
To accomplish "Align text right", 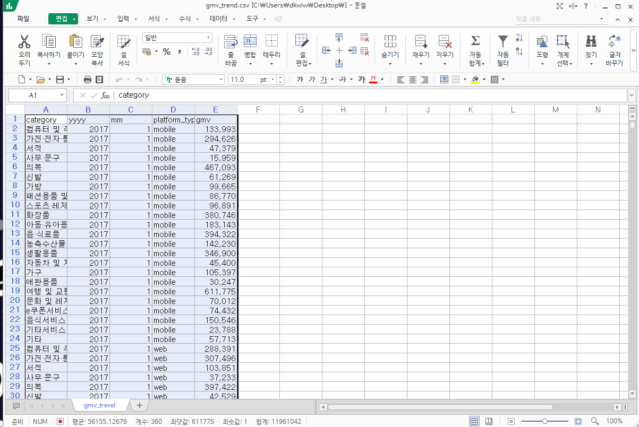I will (x=424, y=80).
